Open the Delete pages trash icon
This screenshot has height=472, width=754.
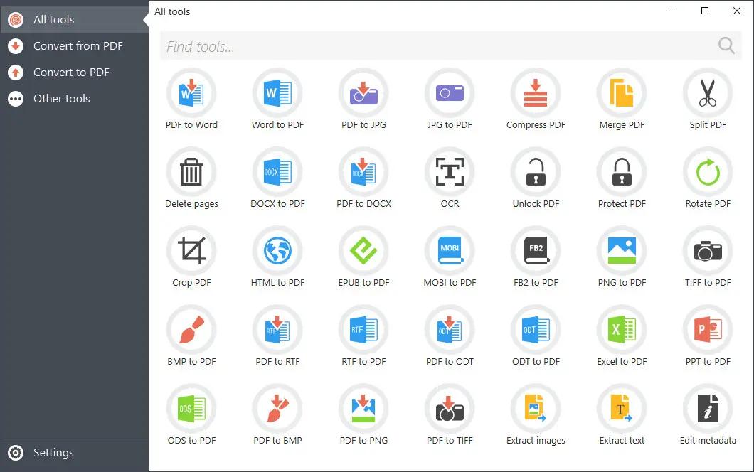point(191,173)
